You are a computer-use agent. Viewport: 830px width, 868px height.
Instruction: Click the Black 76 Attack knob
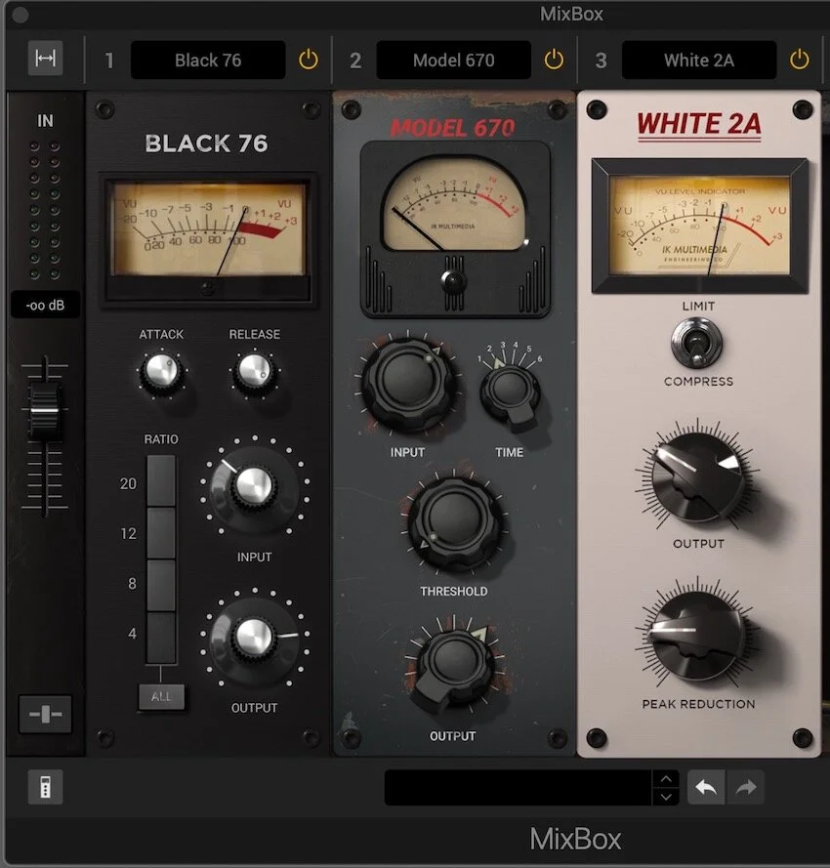(161, 371)
